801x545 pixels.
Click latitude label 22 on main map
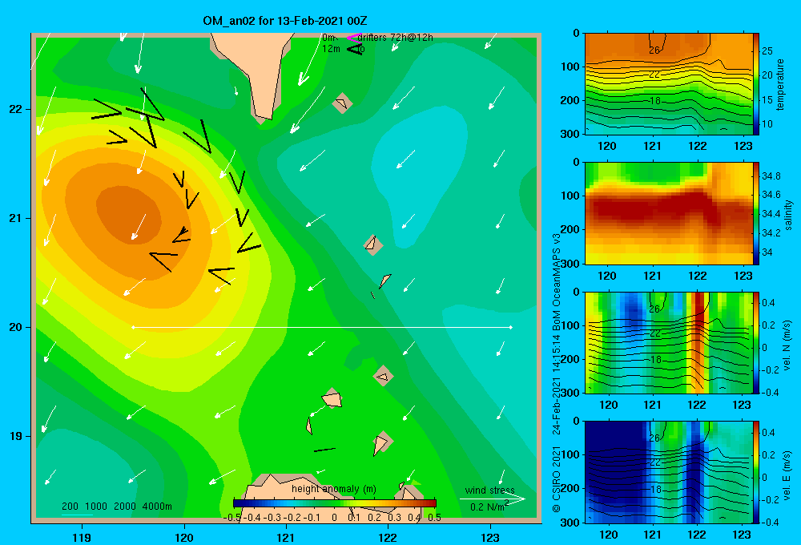tap(16, 109)
